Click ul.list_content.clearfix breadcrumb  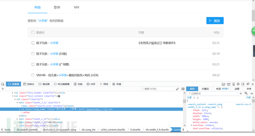coord(113,130)
